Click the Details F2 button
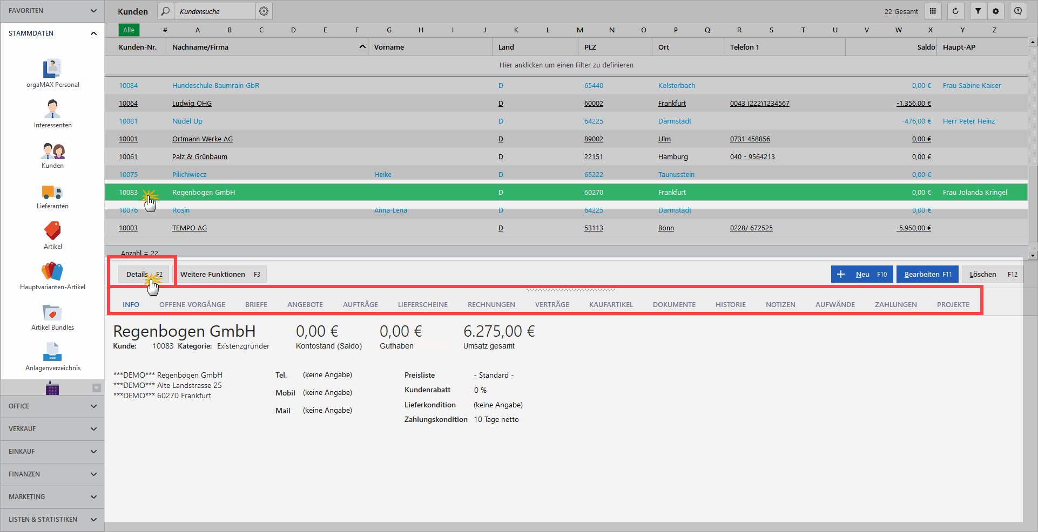This screenshot has width=1038, height=532. [144, 274]
